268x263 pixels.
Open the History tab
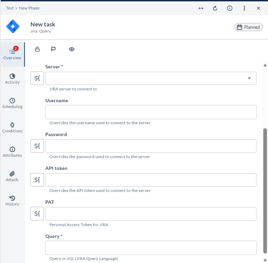[12, 201]
